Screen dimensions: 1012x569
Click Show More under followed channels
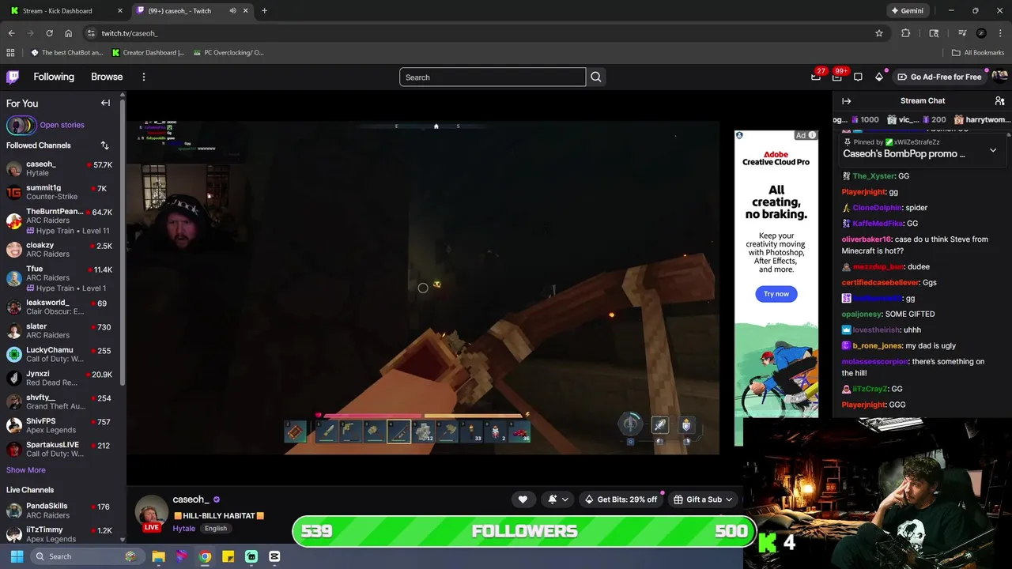pos(26,469)
